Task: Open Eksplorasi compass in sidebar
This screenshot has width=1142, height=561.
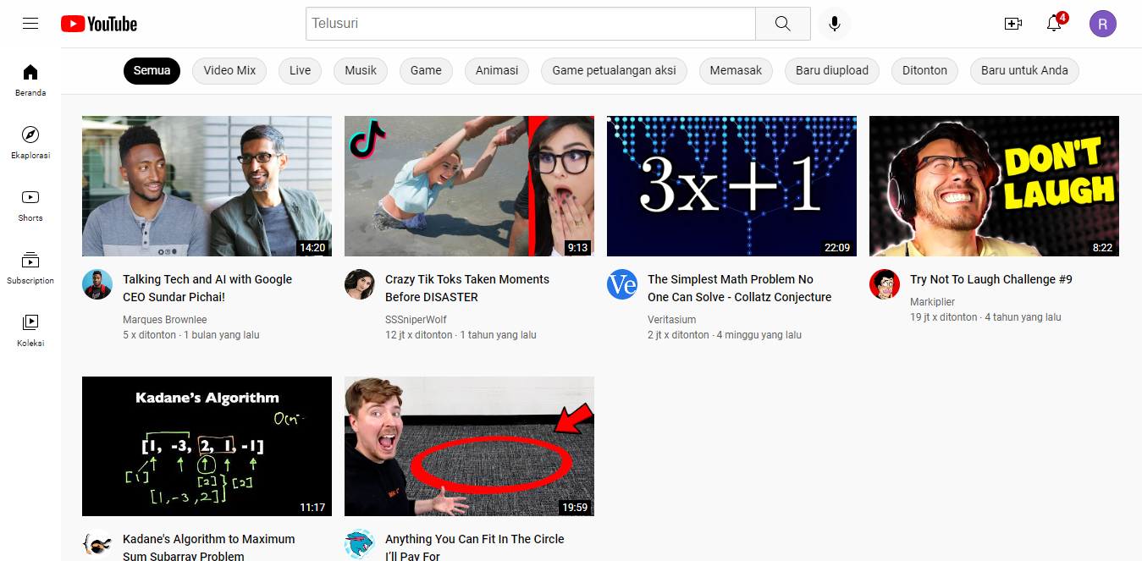Action: click(30, 143)
